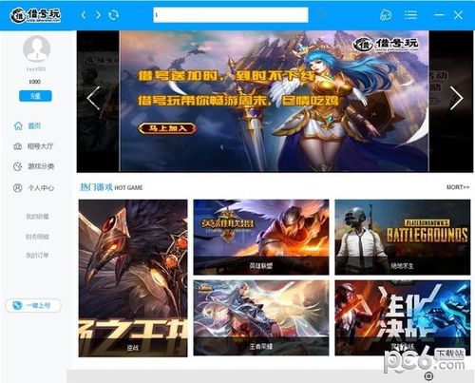Show the previous banner slide
475x383 pixels.
(93, 98)
